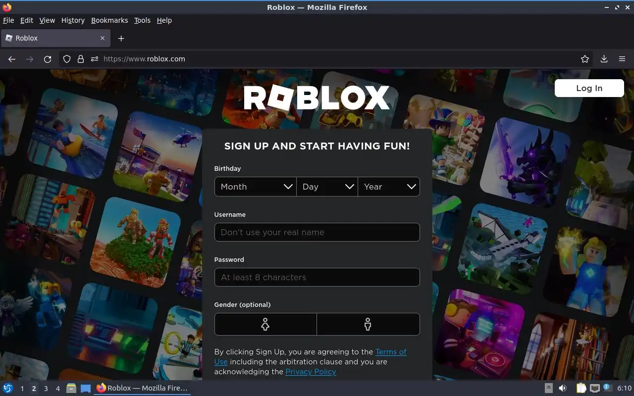634x396 pixels.
Task: Open the Bookmarks menu
Action: 109,20
